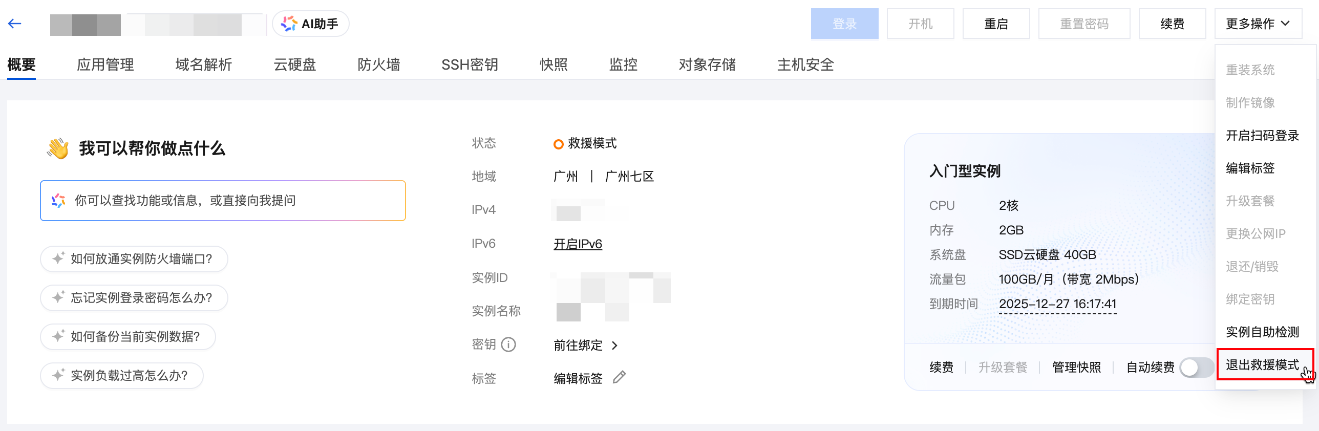Choose 实例自助检测 in the menu
Image resolution: width=1319 pixels, height=431 pixels.
pyautogui.click(x=1262, y=332)
